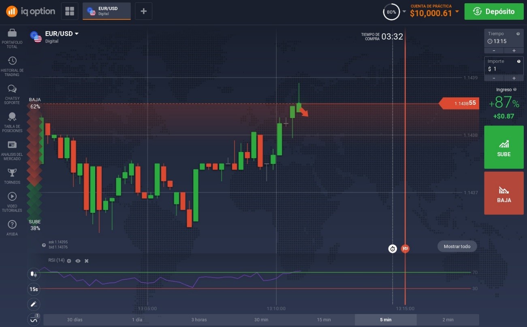Open the multi-chart grid layout icon

click(70, 11)
